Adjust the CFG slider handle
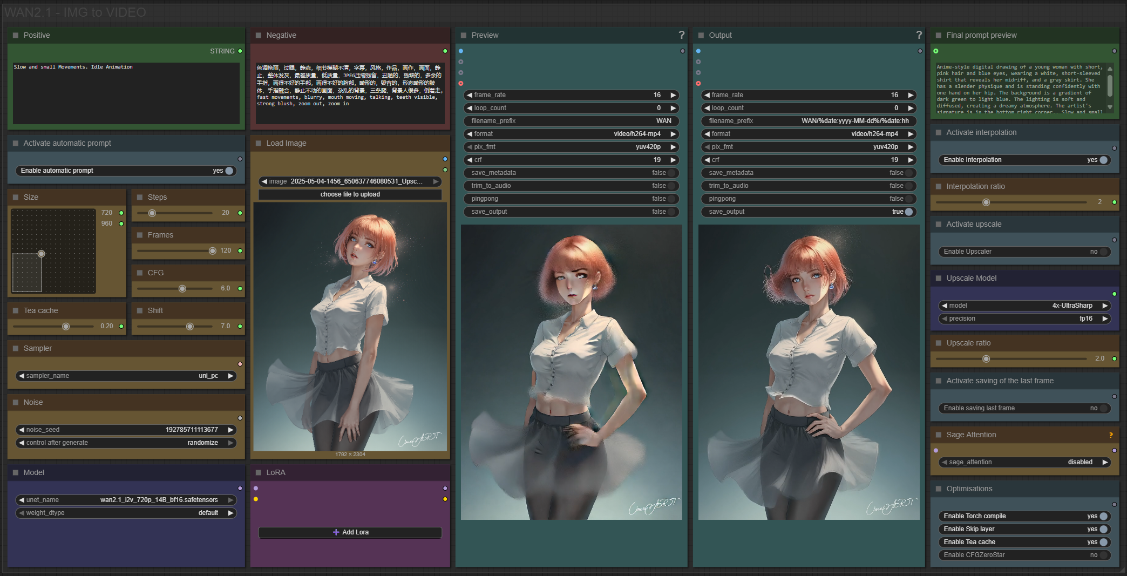 pyautogui.click(x=182, y=289)
